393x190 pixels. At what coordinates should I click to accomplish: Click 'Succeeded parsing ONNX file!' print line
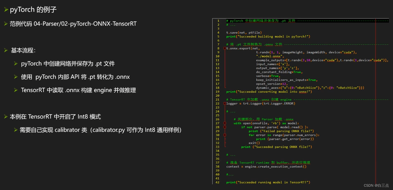pos(276,147)
